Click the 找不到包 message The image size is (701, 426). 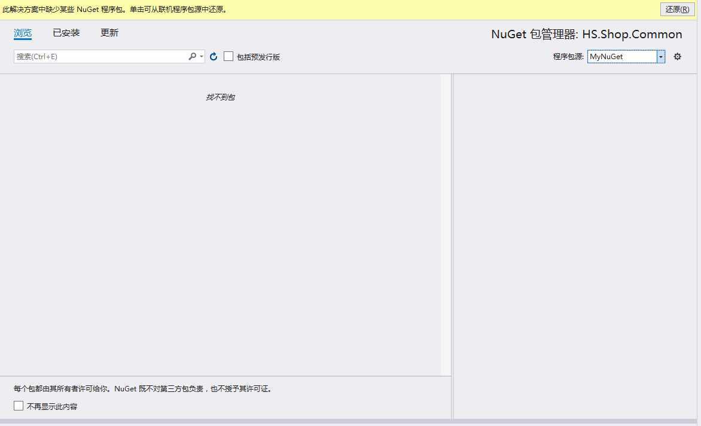tap(220, 97)
